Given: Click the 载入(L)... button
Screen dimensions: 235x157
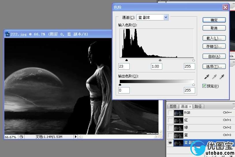Looking at the screenshot, I should (x=214, y=38).
